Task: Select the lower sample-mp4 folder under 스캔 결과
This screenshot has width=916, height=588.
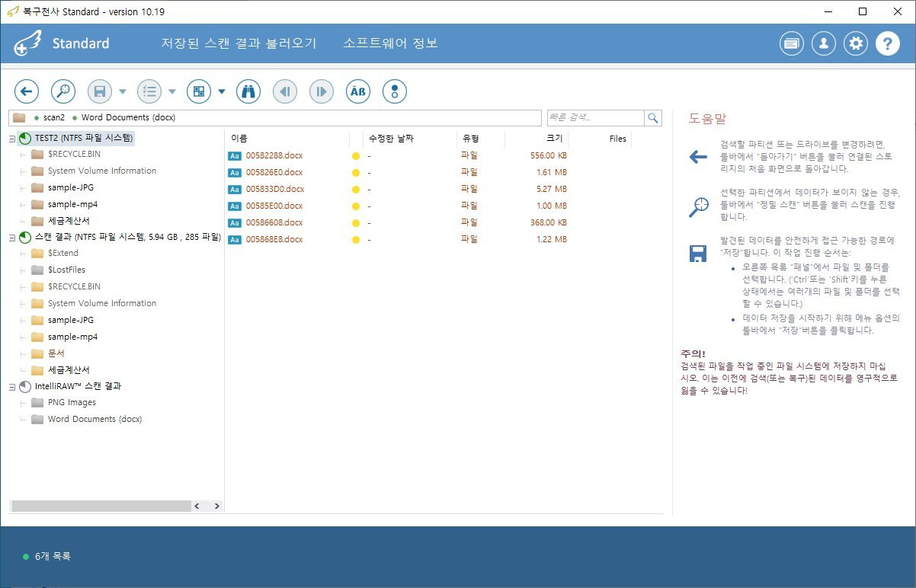Action: pyautogui.click(x=72, y=337)
